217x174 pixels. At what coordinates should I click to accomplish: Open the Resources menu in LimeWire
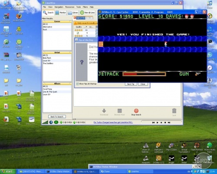click(x=70, y=7)
